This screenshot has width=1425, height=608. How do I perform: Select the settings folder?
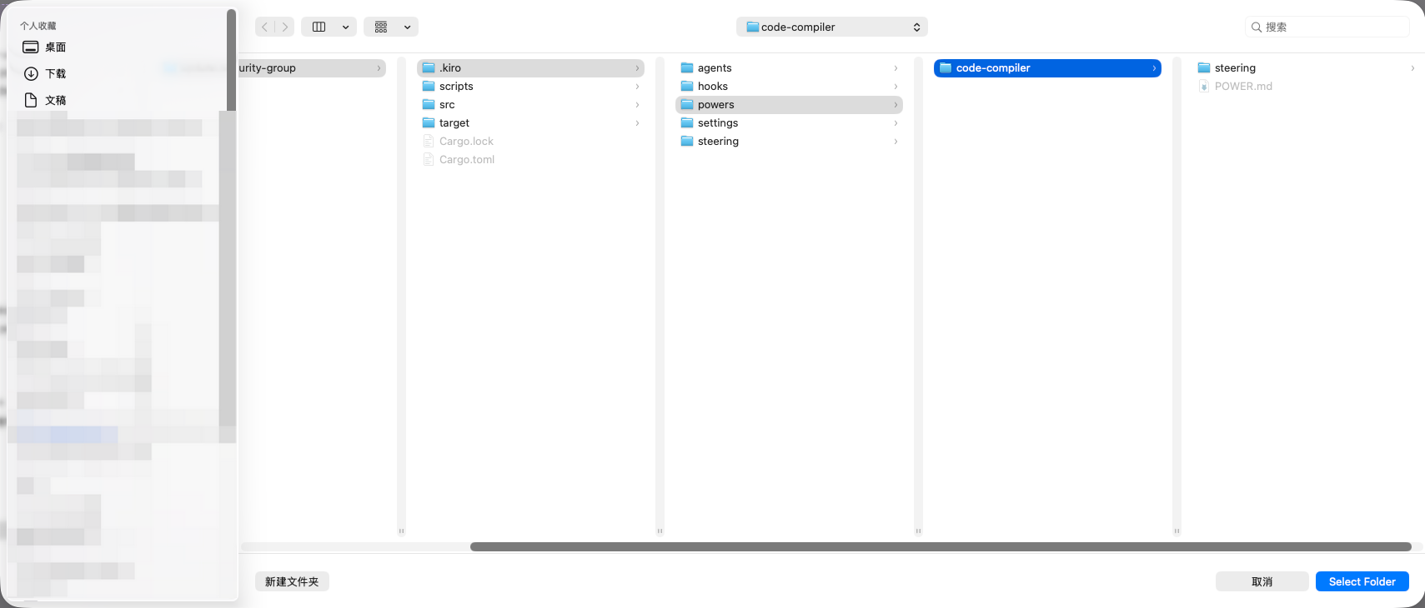pos(717,123)
